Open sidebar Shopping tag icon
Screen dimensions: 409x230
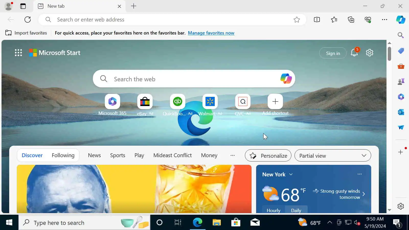click(401, 51)
